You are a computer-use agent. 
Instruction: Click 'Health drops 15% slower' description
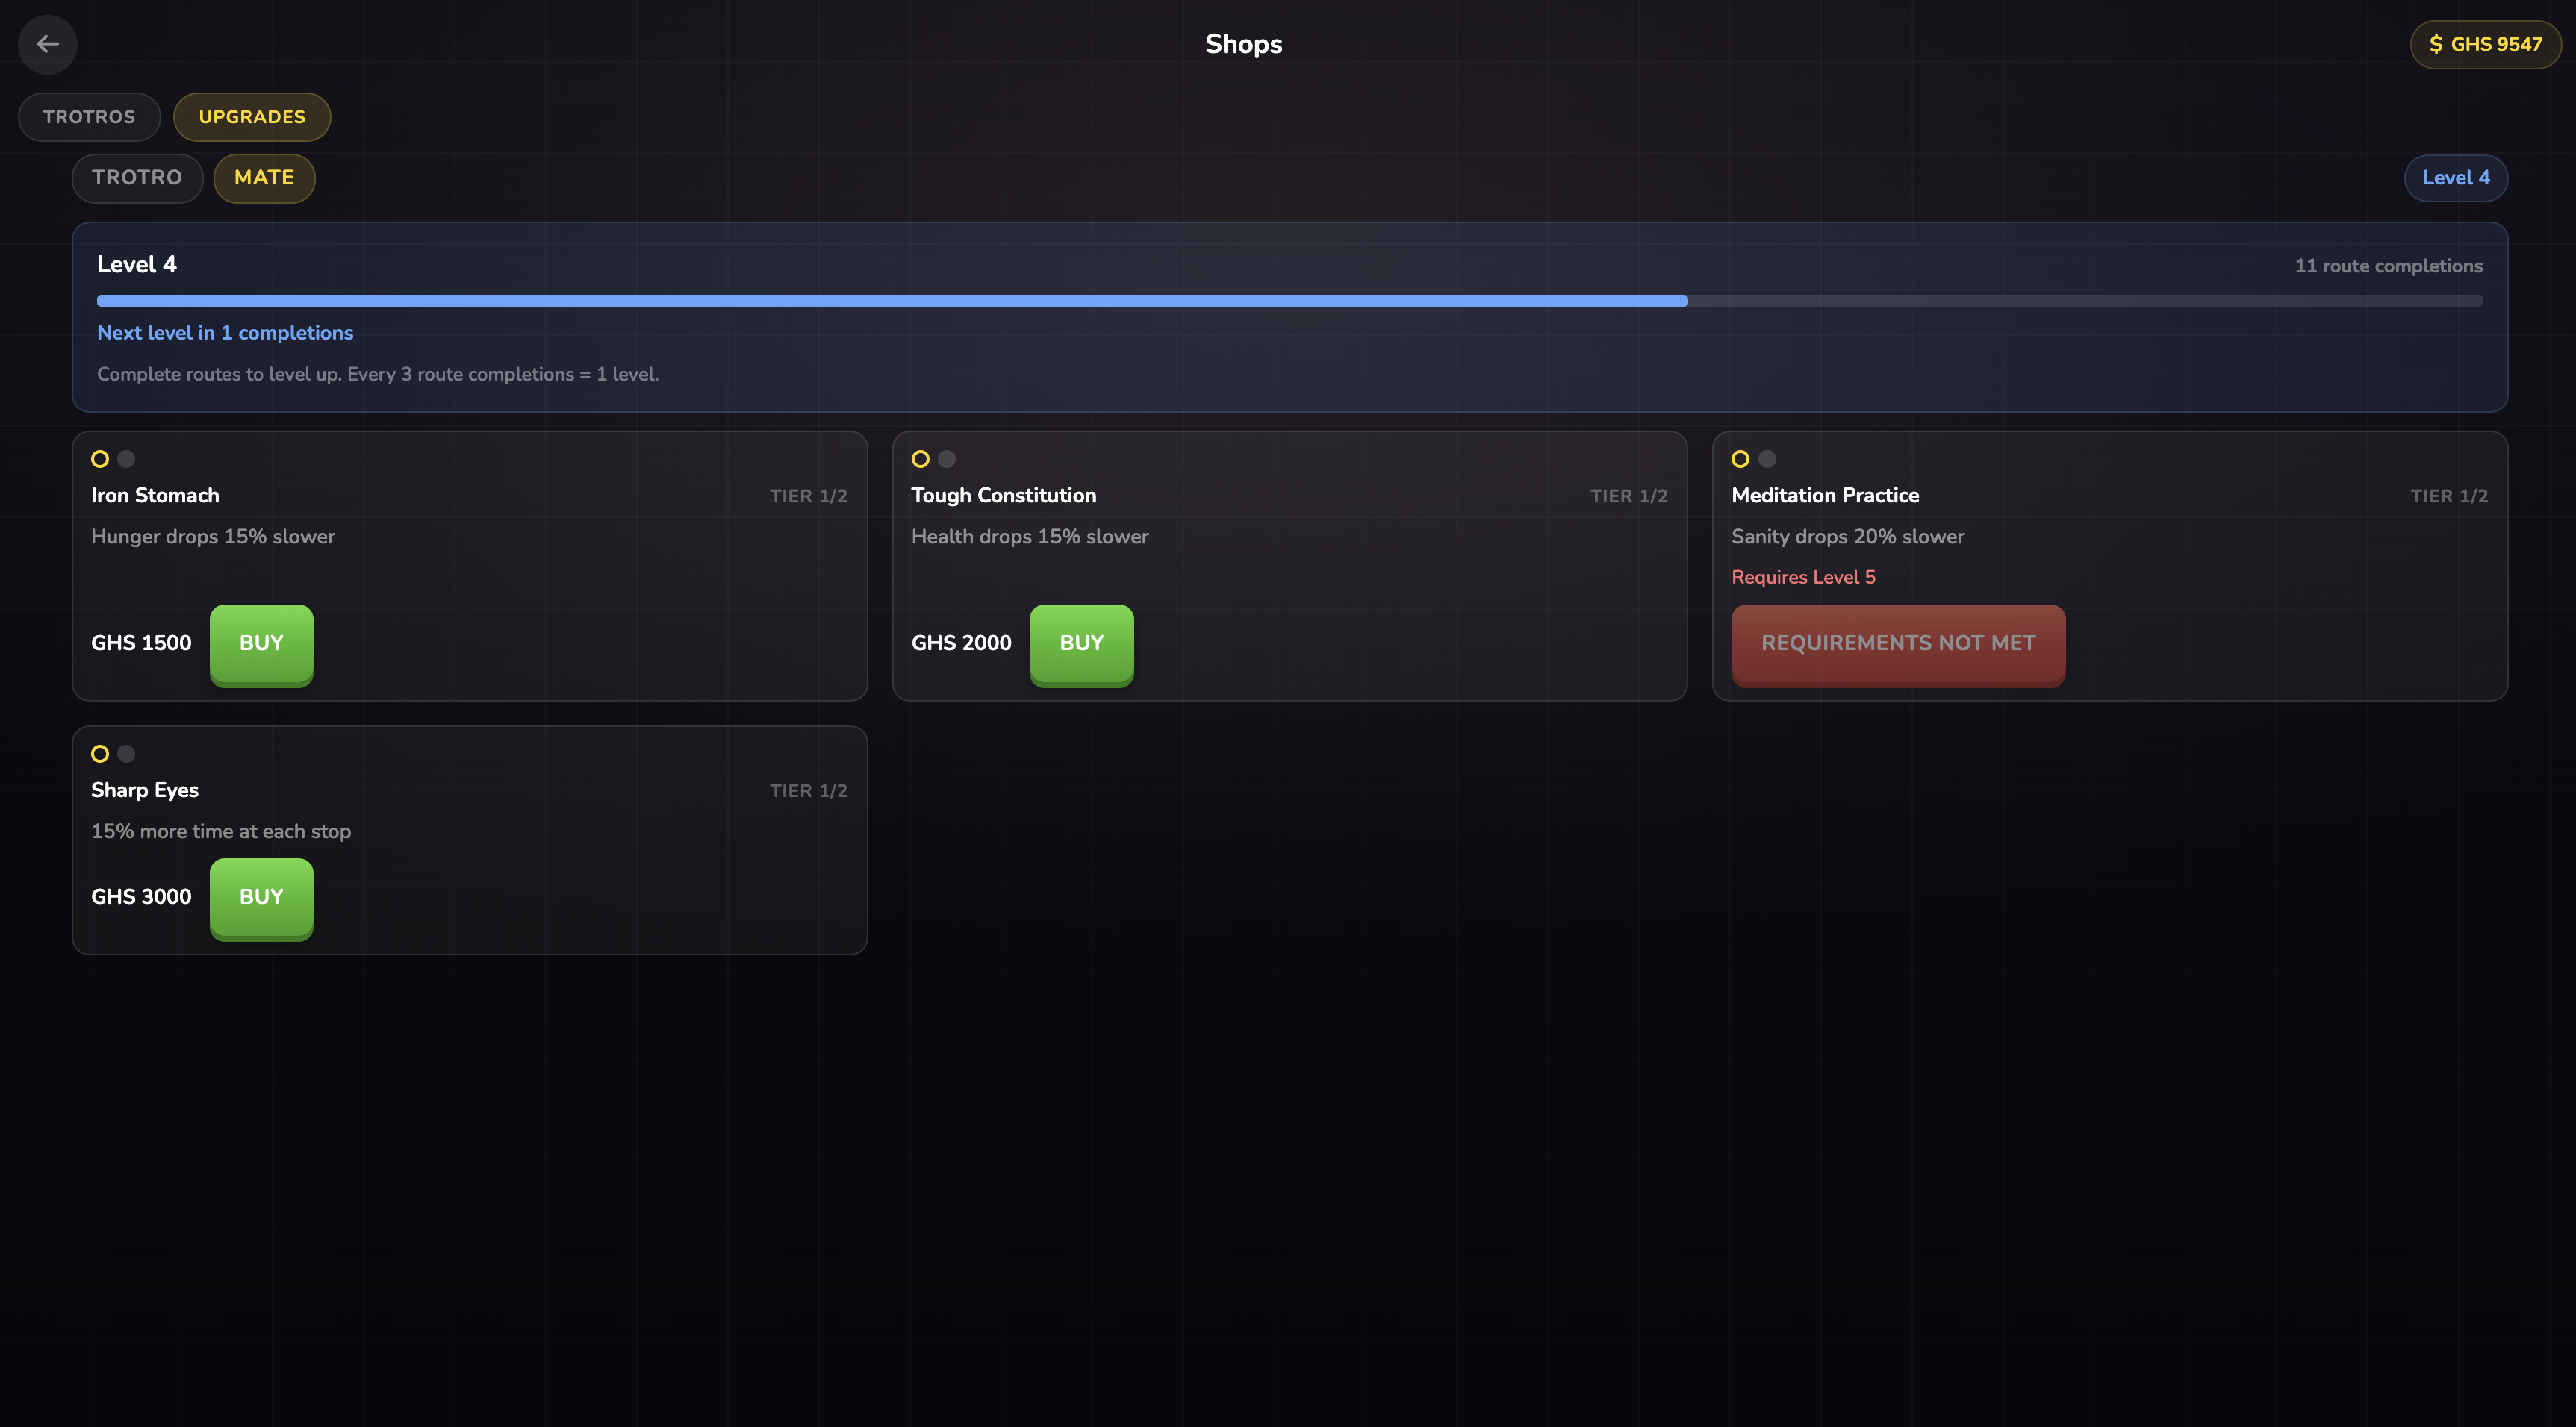(x=1030, y=537)
